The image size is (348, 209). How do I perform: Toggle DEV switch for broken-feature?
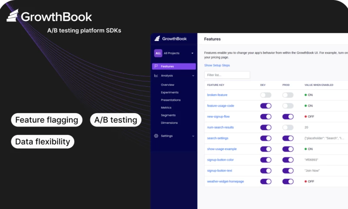coord(266,95)
